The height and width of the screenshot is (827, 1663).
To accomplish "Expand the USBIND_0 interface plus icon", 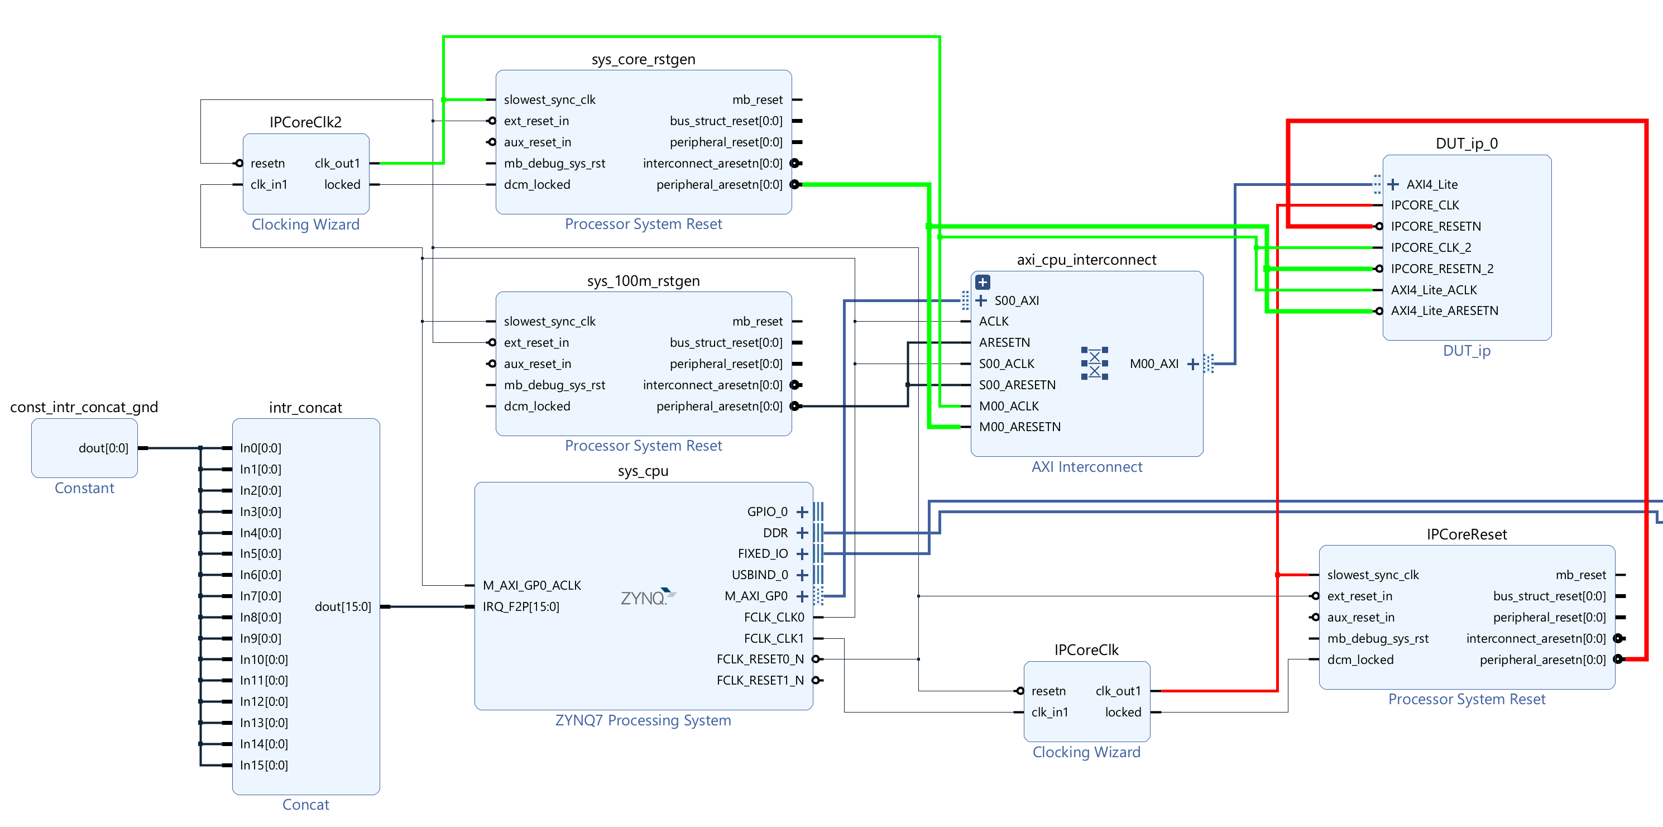I will pos(802,575).
